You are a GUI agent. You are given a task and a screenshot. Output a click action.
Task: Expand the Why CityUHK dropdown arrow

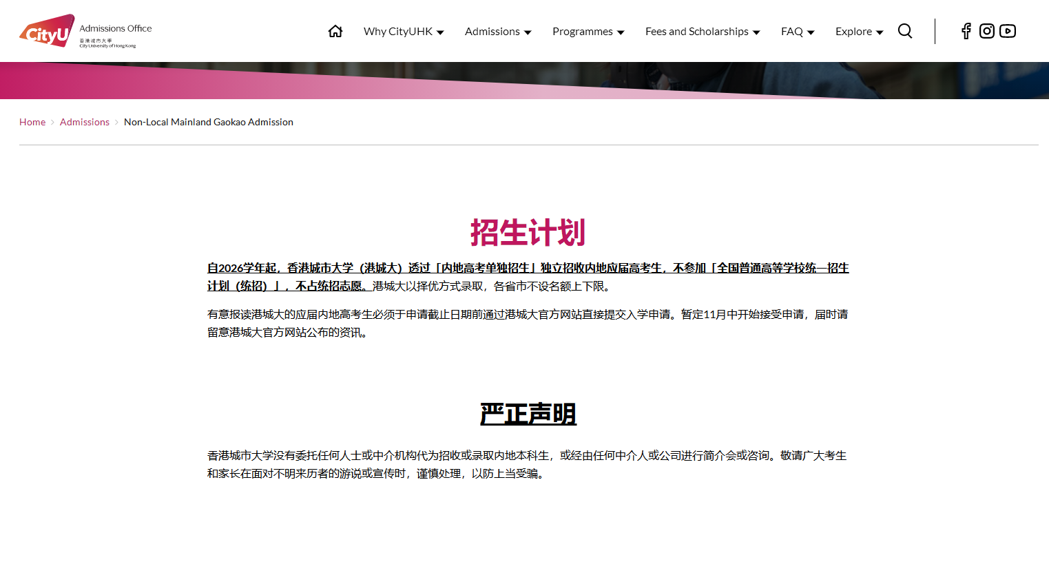[441, 32]
